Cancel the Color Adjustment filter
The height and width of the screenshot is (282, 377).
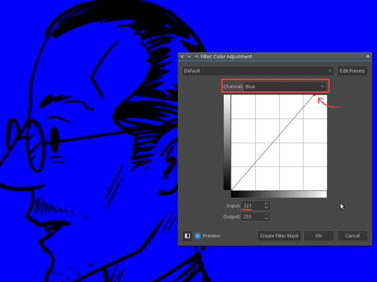tap(353, 236)
